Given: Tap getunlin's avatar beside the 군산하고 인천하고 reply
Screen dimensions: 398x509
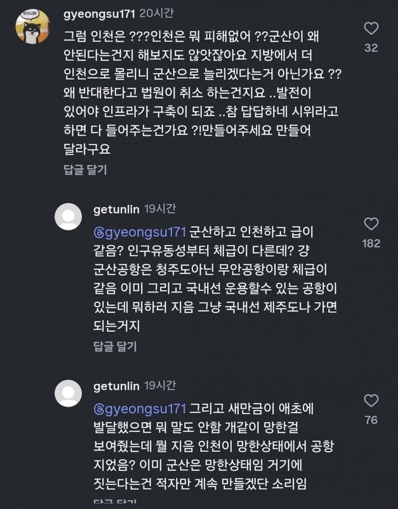Looking at the screenshot, I should click(68, 216).
